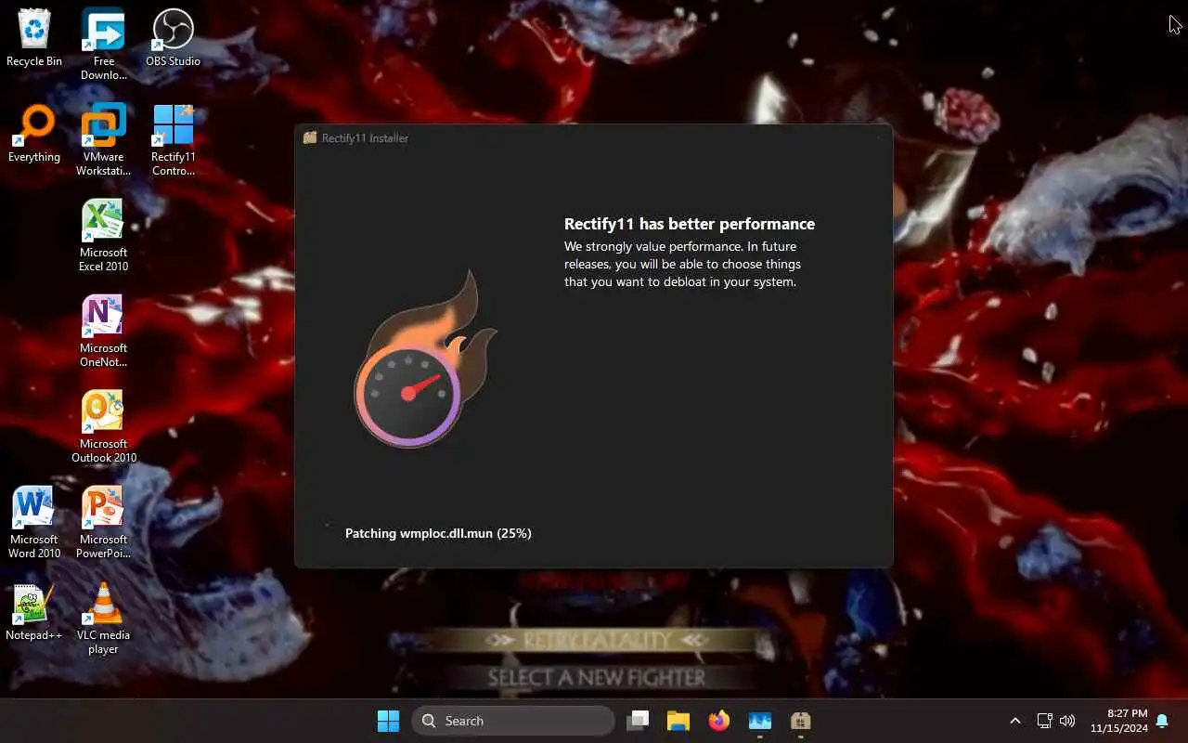Select the Free Download Manager desktop shortcut

pyautogui.click(x=103, y=45)
